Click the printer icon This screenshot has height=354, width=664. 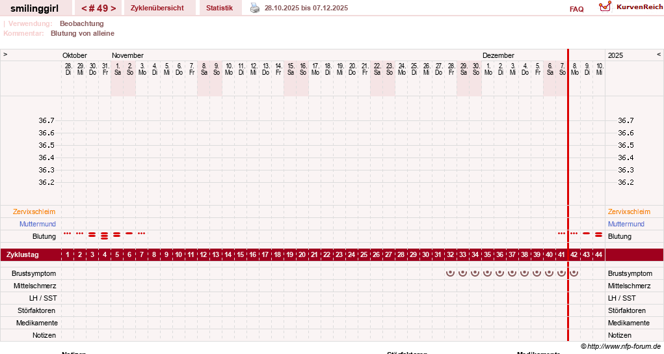254,8
